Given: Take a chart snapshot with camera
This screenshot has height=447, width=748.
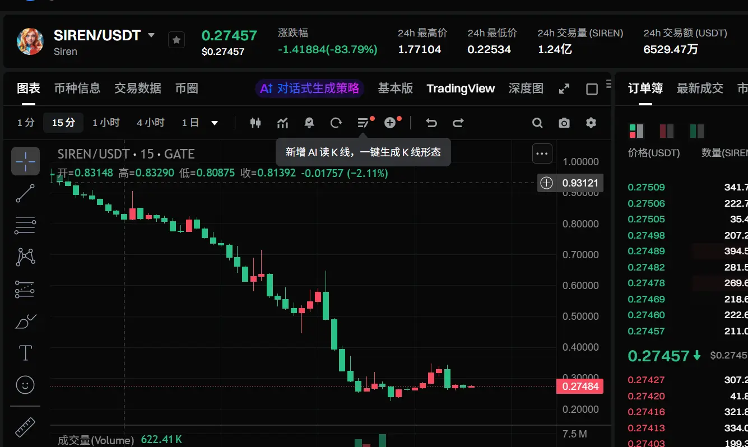Looking at the screenshot, I should click(x=564, y=123).
